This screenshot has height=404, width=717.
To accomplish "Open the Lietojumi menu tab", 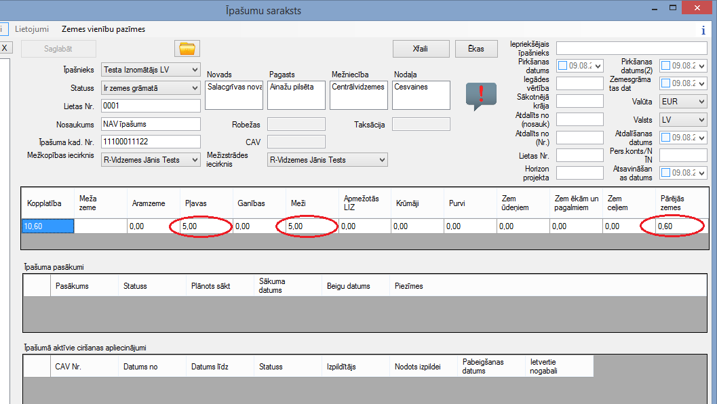I will 32,29.
